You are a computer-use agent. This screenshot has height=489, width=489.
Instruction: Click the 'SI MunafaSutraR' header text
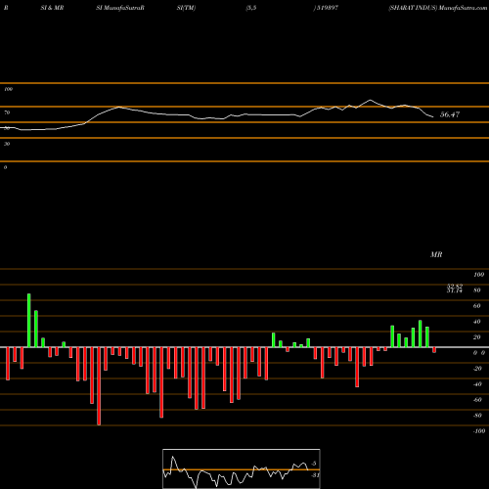pos(120,8)
